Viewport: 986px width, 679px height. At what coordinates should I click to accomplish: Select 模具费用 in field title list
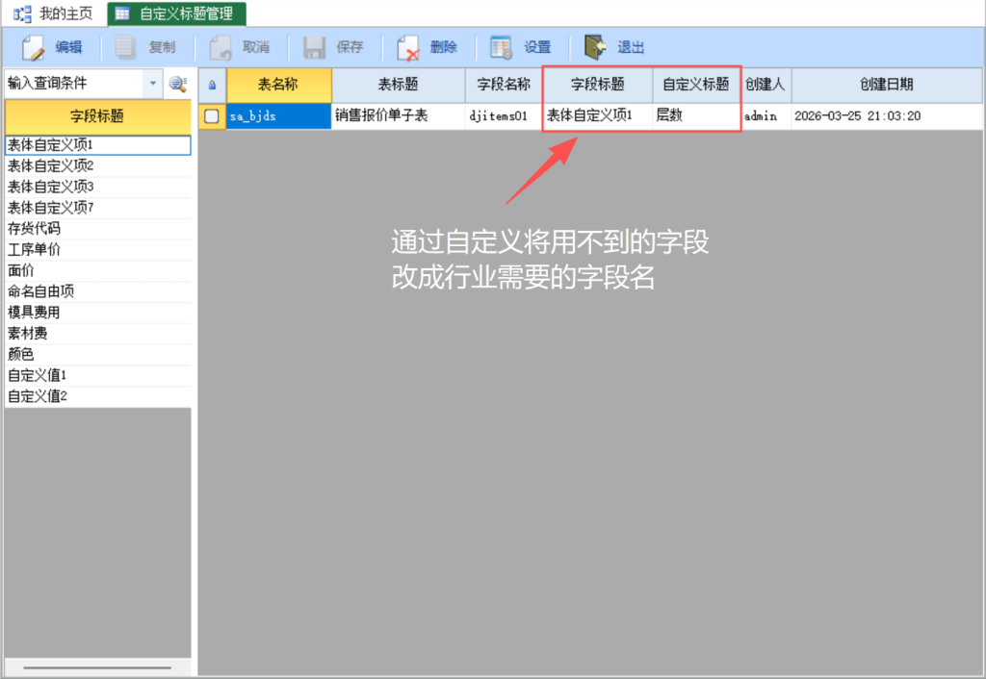click(35, 312)
